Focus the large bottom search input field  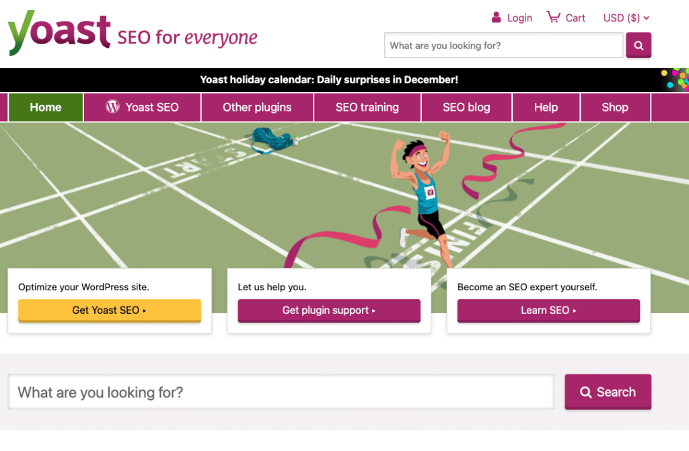281,392
